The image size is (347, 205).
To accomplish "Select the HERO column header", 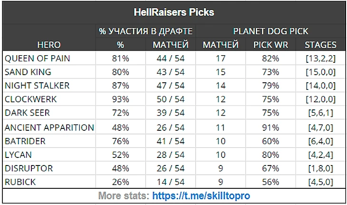I will coord(48,45).
